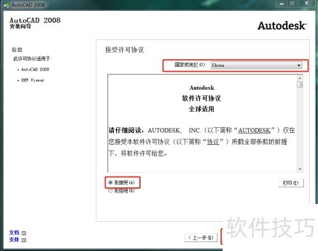Select the 我接受 (I accept) radio button

(x=110, y=182)
